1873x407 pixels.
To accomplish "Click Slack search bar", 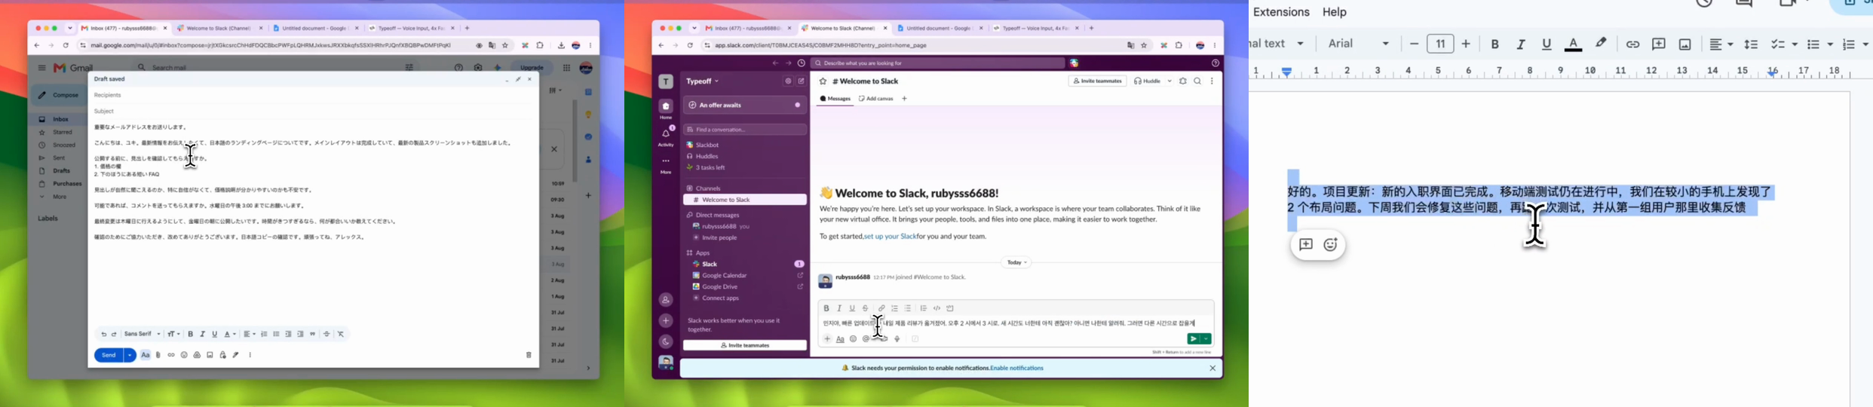I will [937, 63].
